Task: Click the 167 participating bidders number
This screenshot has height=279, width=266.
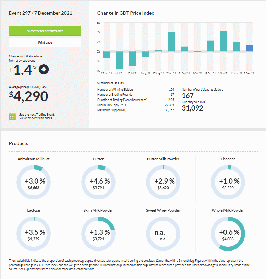Action: (188, 96)
